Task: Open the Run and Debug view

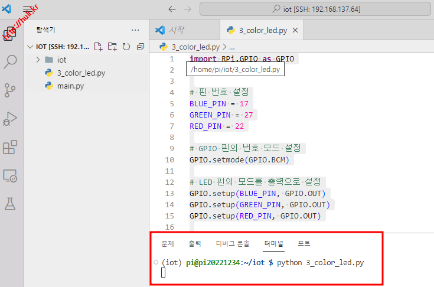Action: pyautogui.click(x=10, y=119)
